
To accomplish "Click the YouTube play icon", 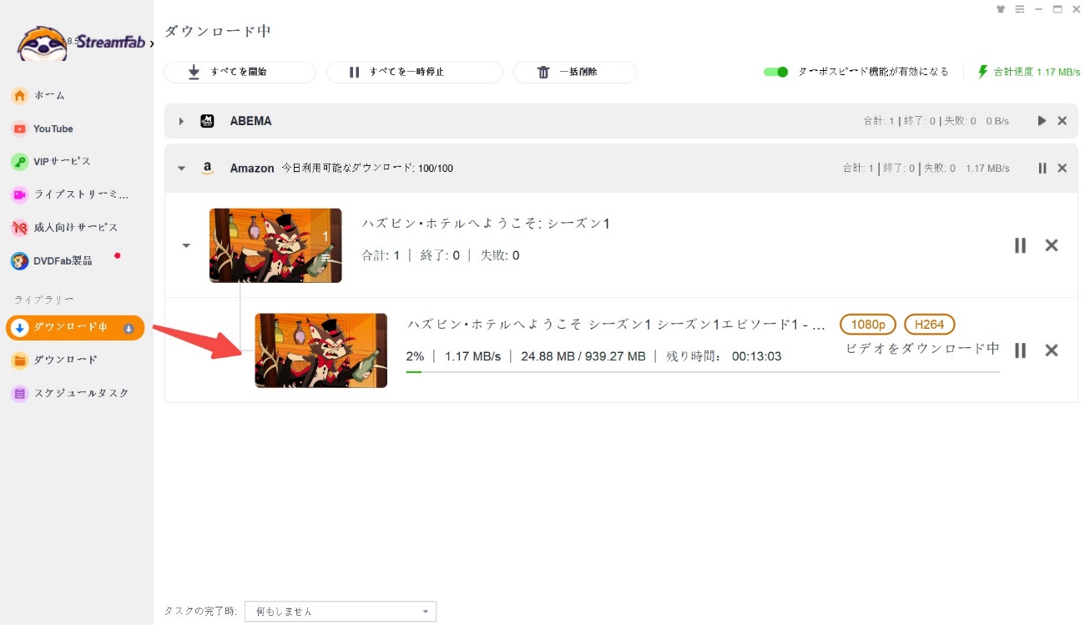I will click(19, 129).
